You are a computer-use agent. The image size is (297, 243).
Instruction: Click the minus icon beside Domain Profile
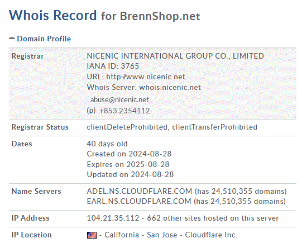[x=12, y=39]
